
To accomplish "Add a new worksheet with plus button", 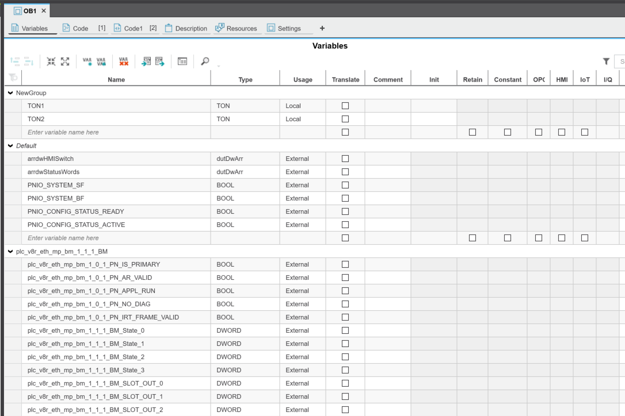I will [x=322, y=28].
